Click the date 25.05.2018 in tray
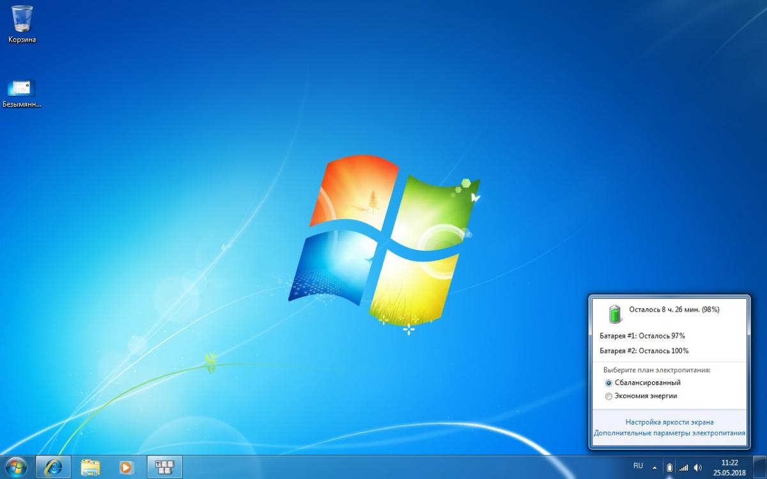Image resolution: width=767 pixels, height=479 pixels. (x=731, y=473)
